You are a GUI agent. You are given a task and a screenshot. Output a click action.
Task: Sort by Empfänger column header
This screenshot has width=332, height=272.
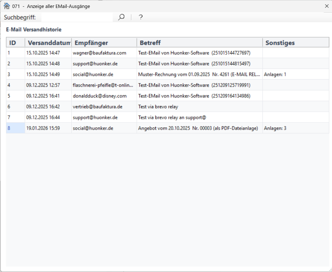pos(104,43)
